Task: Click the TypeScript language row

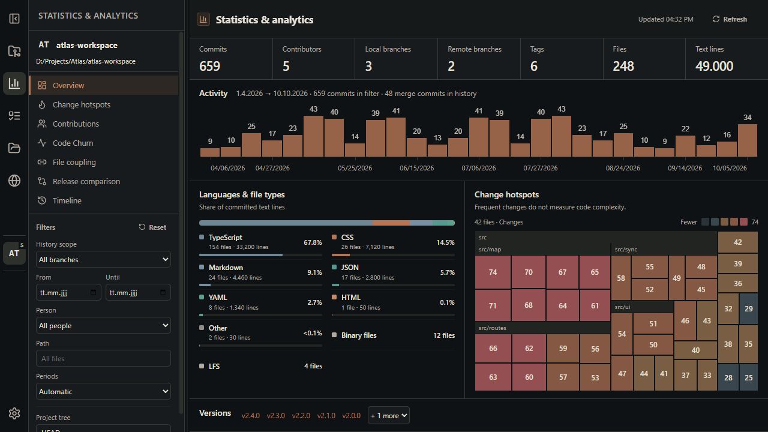Action: (260, 245)
